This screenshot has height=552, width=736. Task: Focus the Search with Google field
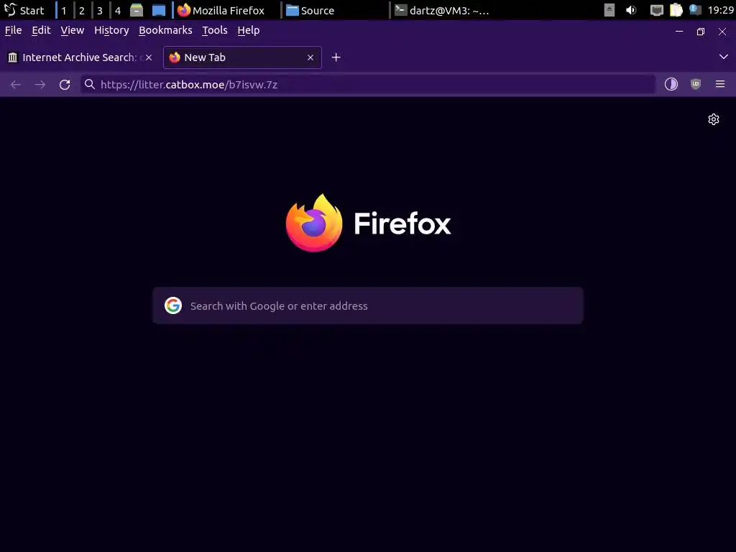pos(368,305)
